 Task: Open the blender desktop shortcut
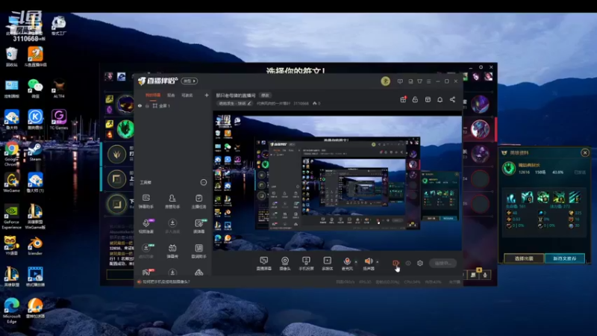[35, 246]
